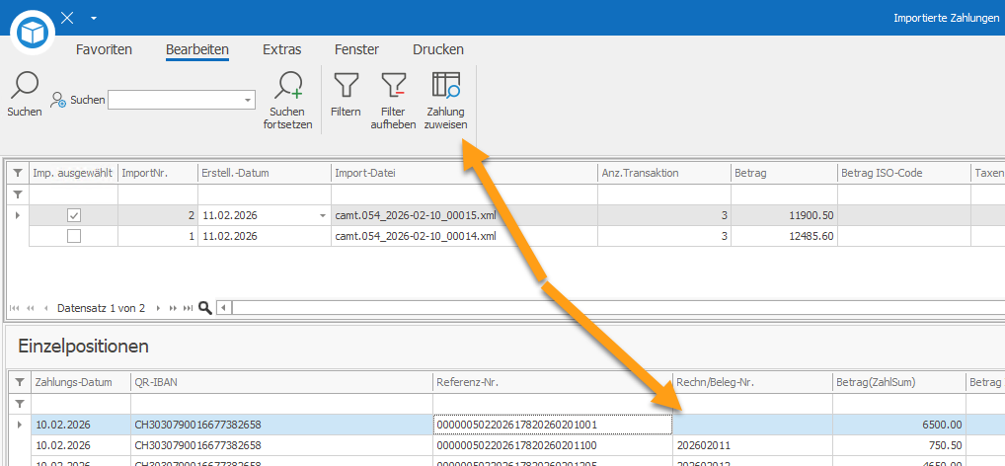Click reference cell 000000502202617820260201001
1005x466 pixels.
tap(553, 425)
